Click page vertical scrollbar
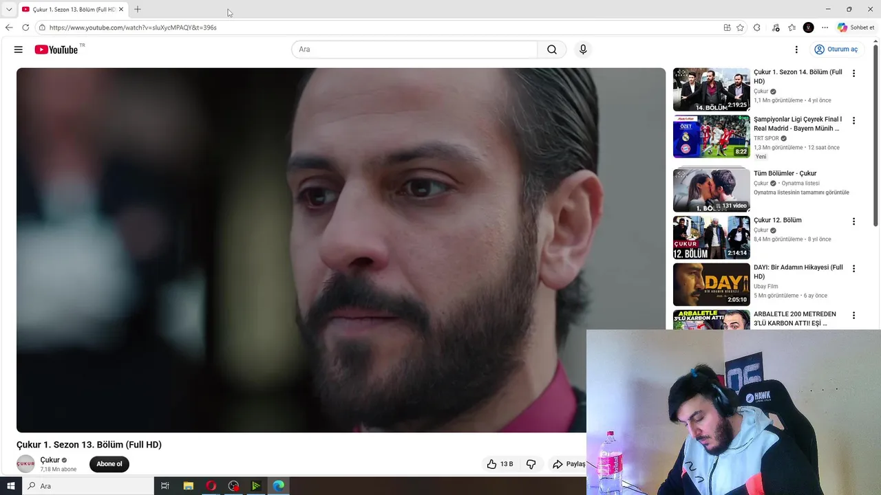The width and height of the screenshot is (881, 495). click(x=876, y=134)
